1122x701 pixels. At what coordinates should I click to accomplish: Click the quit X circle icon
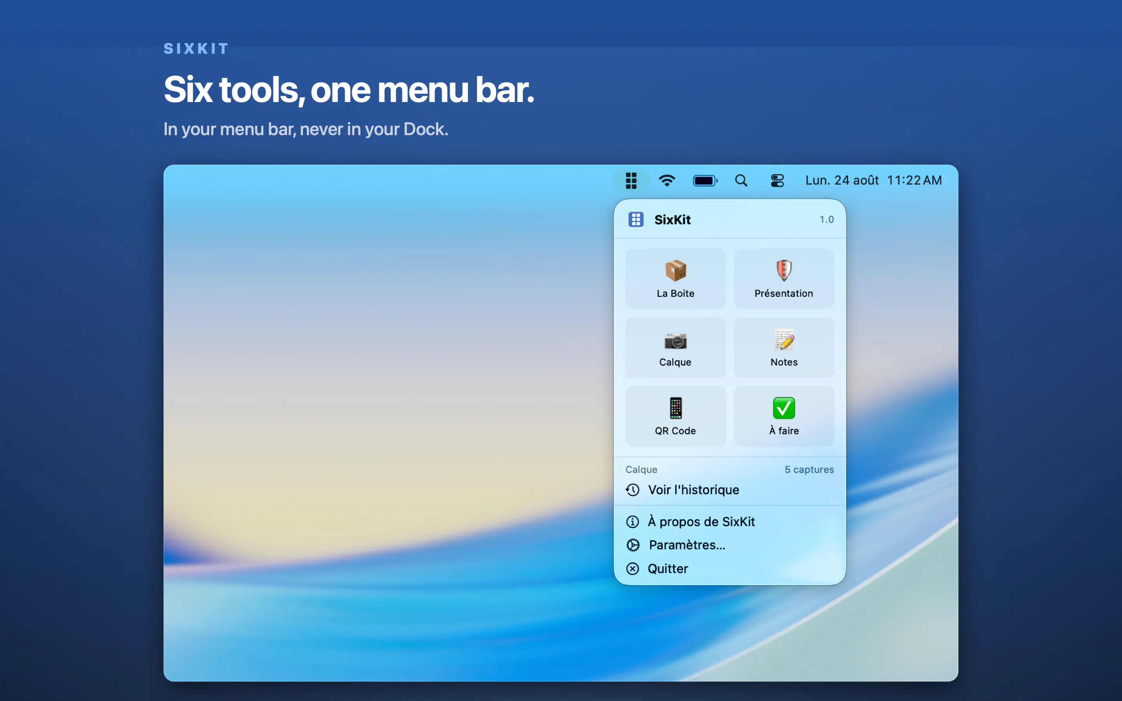click(632, 569)
